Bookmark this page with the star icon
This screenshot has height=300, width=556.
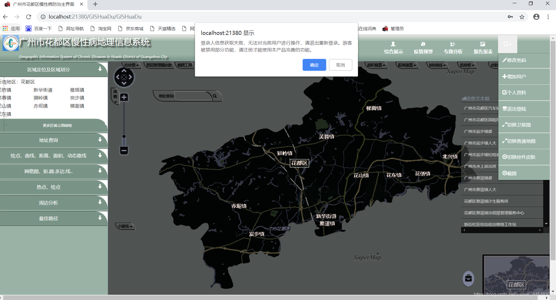(522, 17)
